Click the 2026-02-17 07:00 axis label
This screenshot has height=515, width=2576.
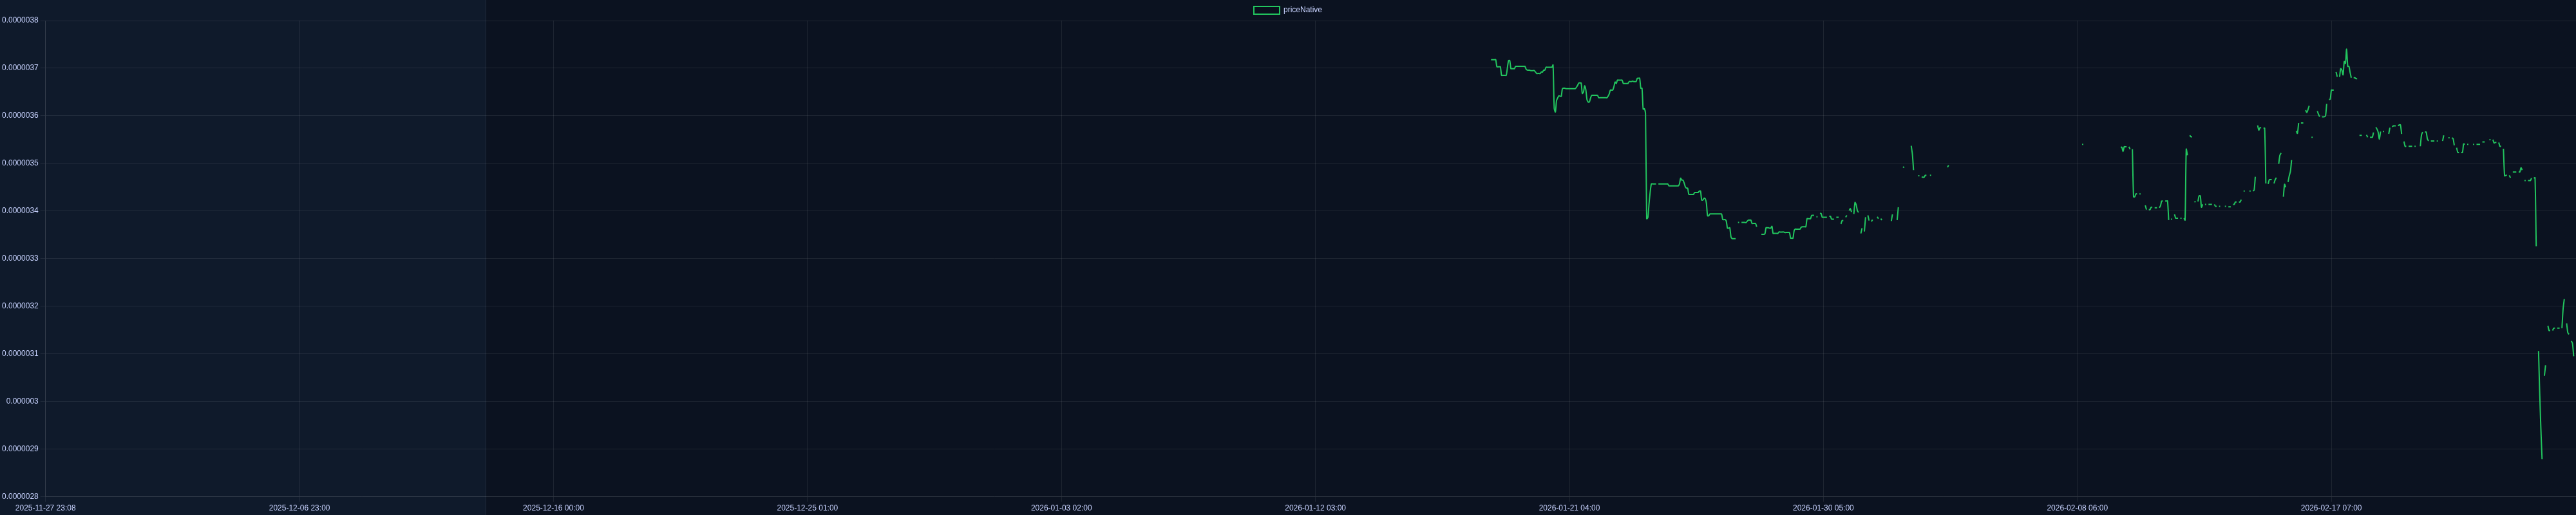click(x=2331, y=508)
